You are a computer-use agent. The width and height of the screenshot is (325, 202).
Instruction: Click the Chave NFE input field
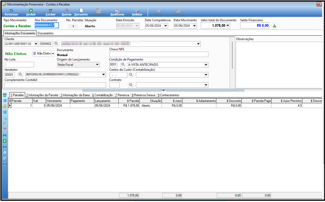point(159,55)
